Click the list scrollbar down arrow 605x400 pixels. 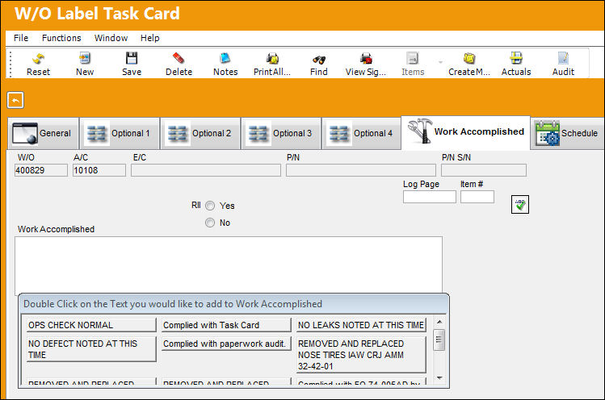[439, 378]
